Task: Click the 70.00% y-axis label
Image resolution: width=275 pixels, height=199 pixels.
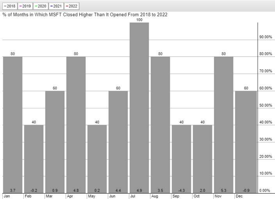Action: coord(266,71)
